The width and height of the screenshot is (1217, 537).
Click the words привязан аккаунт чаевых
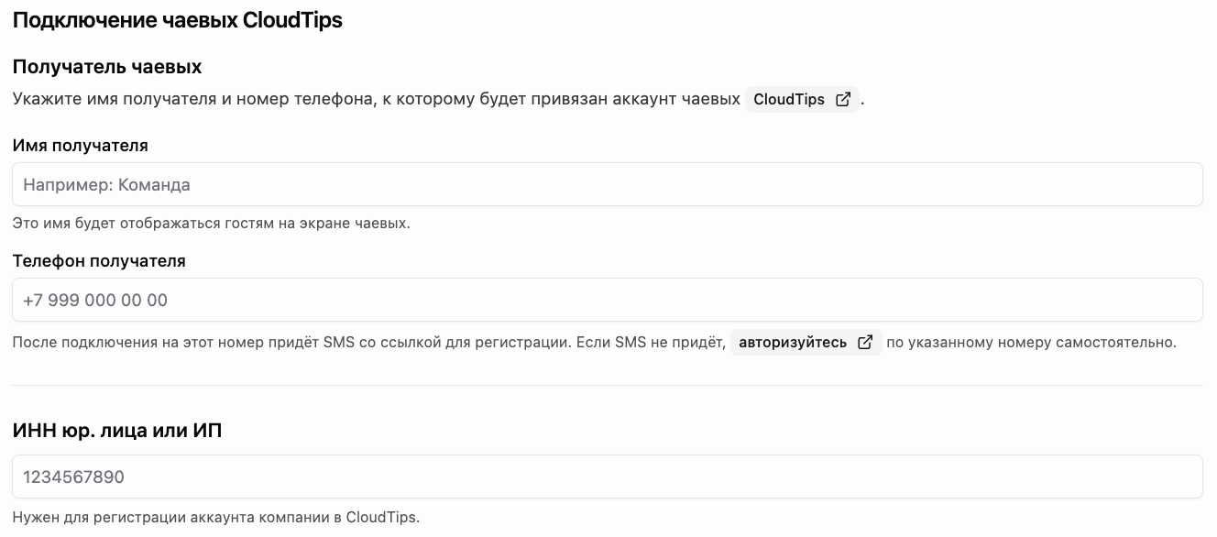point(636,100)
